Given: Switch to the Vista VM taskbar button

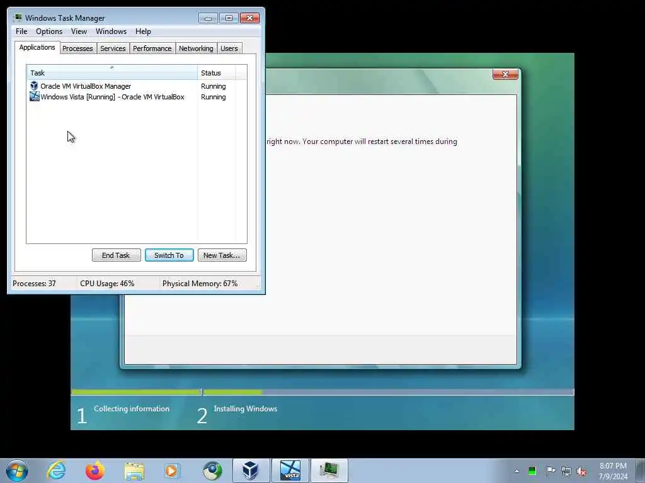Looking at the screenshot, I should pyautogui.click(x=290, y=470).
